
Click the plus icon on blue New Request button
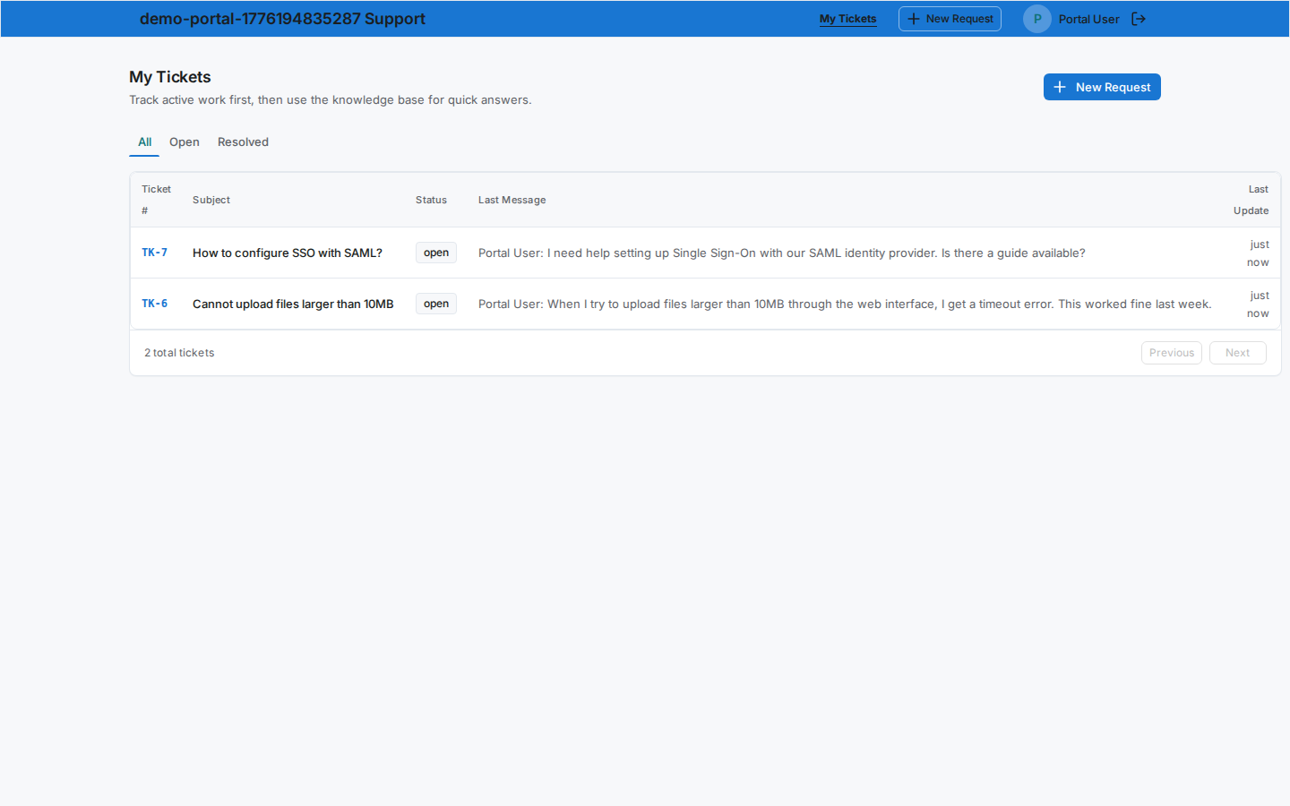point(1060,87)
